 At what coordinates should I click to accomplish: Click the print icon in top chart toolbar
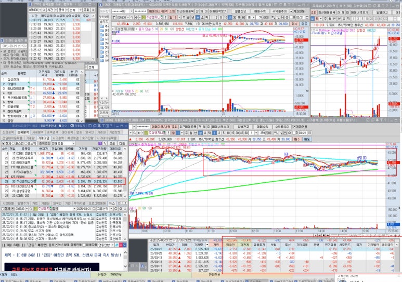[x=282, y=18]
